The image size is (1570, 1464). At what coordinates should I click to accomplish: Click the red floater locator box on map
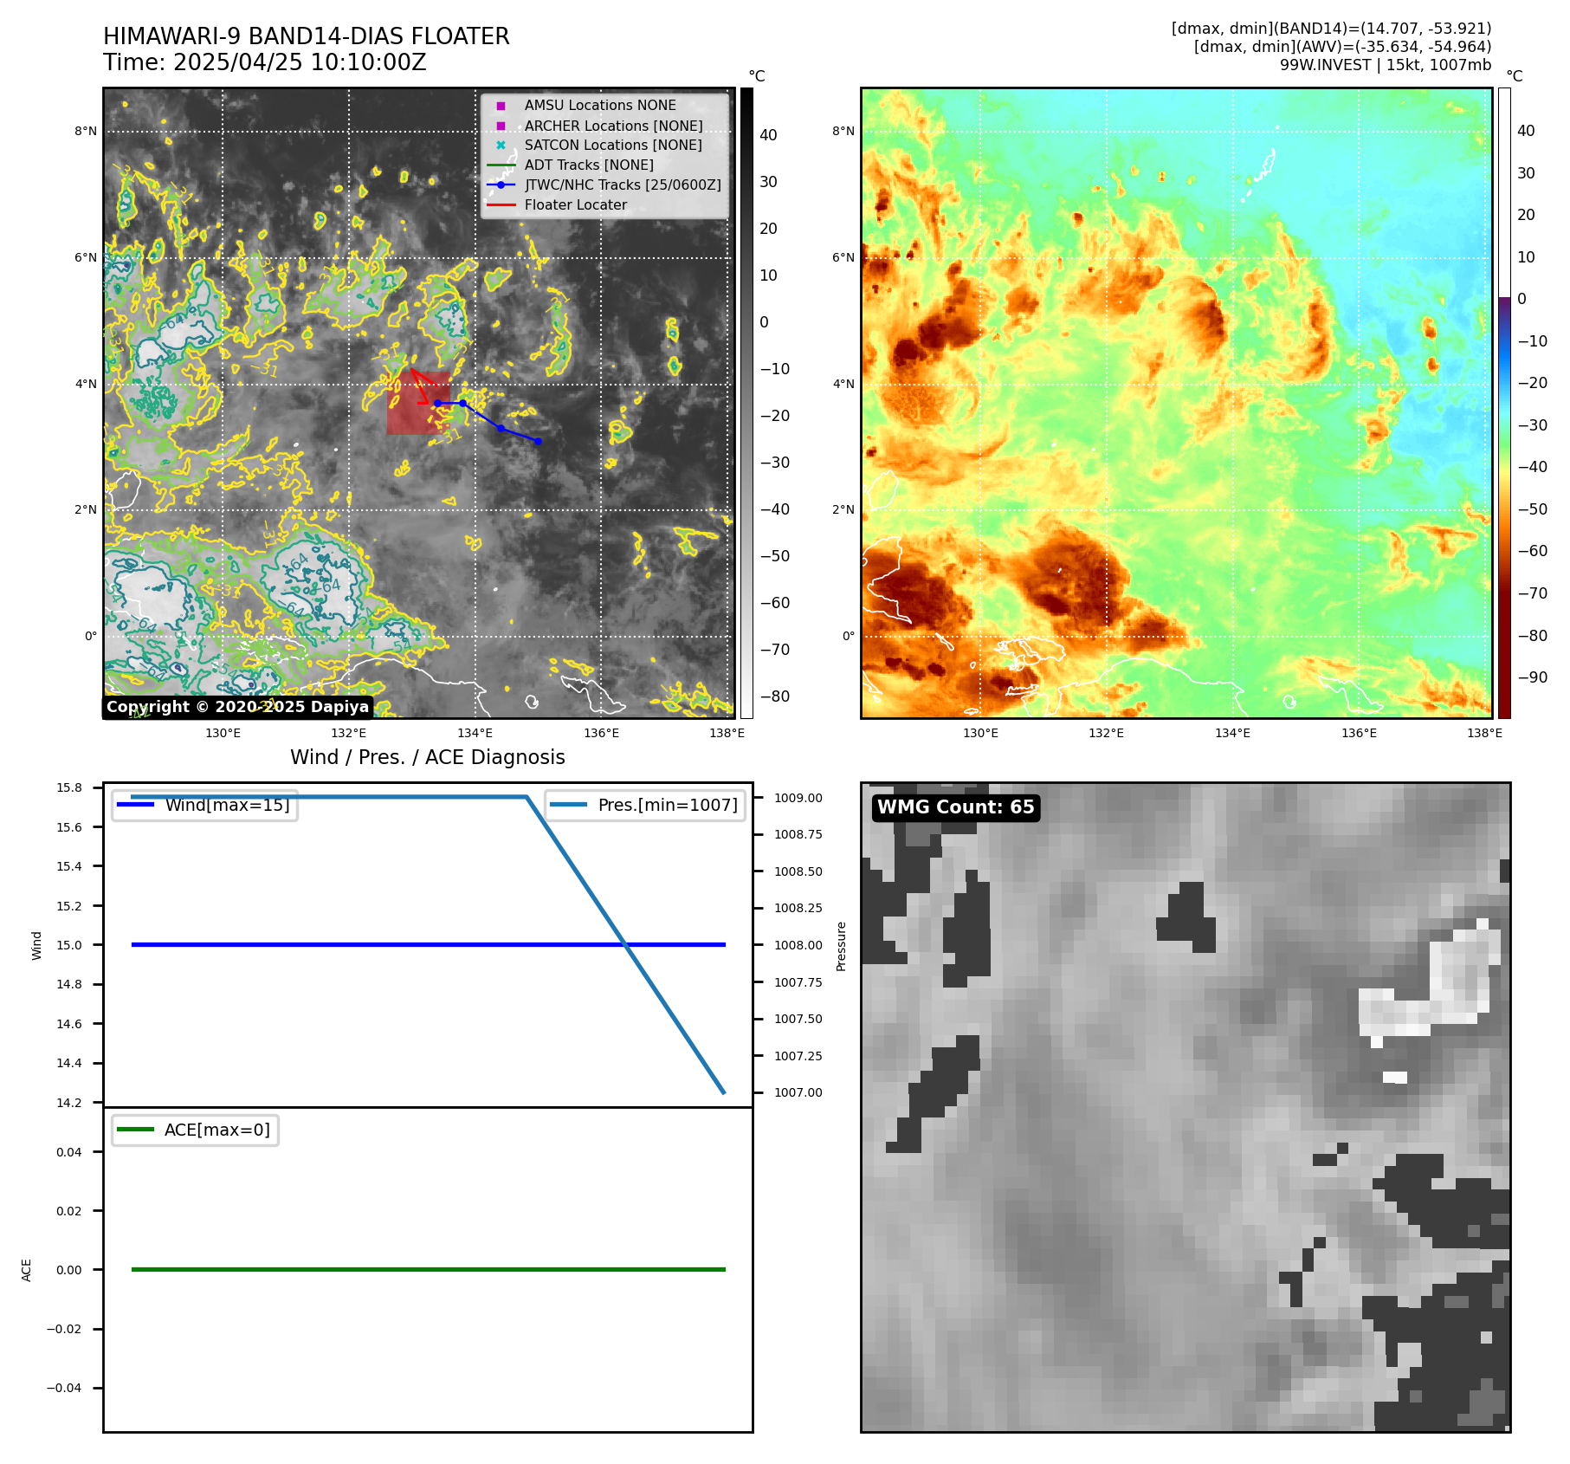click(x=418, y=403)
